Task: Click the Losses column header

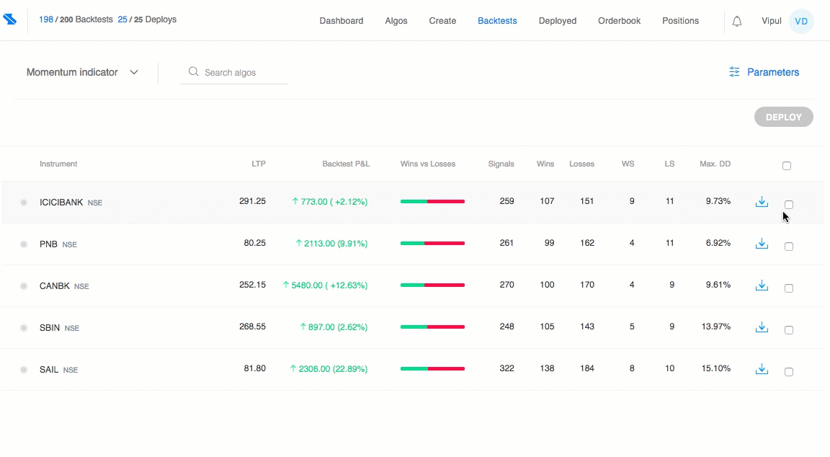Action: tap(581, 164)
